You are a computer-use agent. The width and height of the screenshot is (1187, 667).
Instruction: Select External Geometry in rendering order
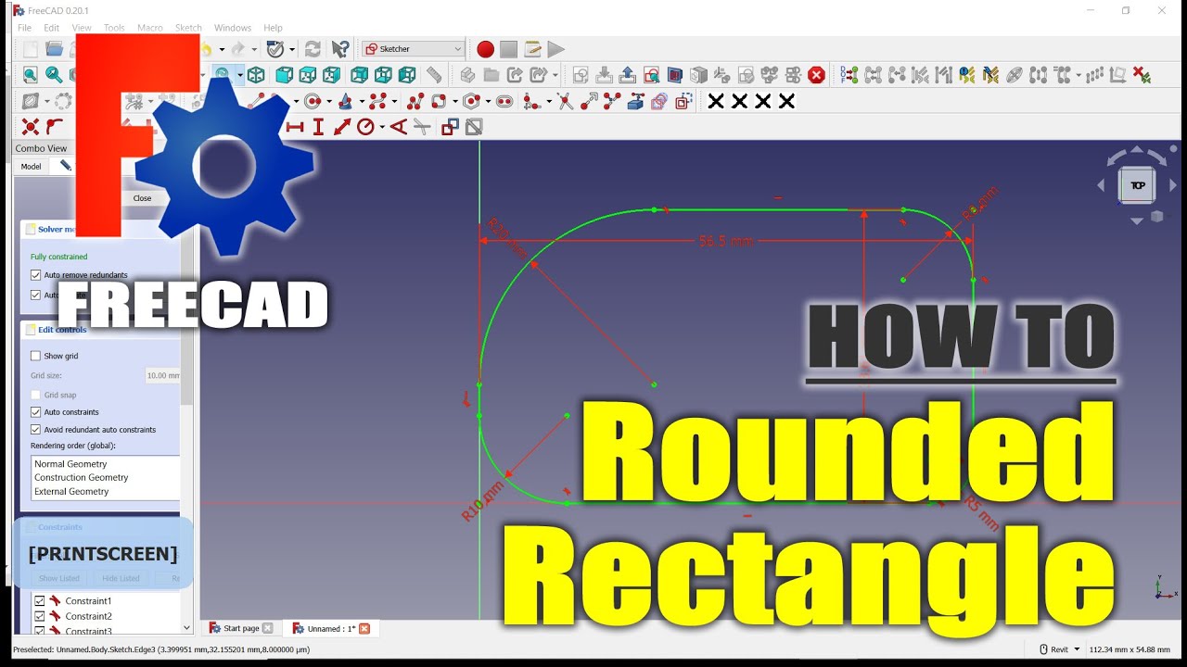point(71,492)
